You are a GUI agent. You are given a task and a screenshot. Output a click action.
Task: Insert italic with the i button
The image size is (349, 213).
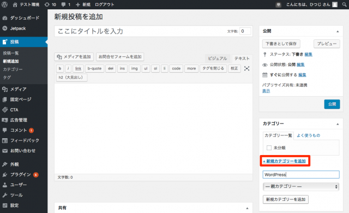pos(68,68)
